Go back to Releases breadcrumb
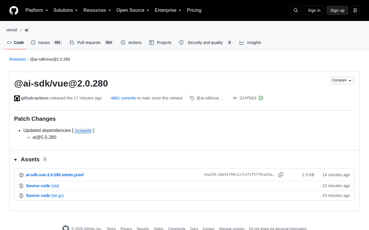369x230 pixels. pyautogui.click(x=18, y=59)
